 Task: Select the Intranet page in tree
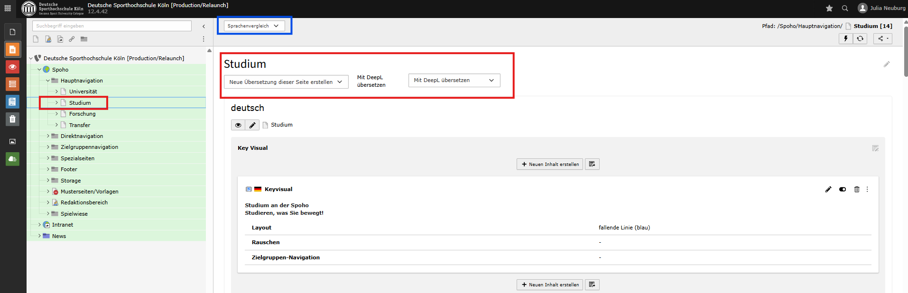point(62,225)
